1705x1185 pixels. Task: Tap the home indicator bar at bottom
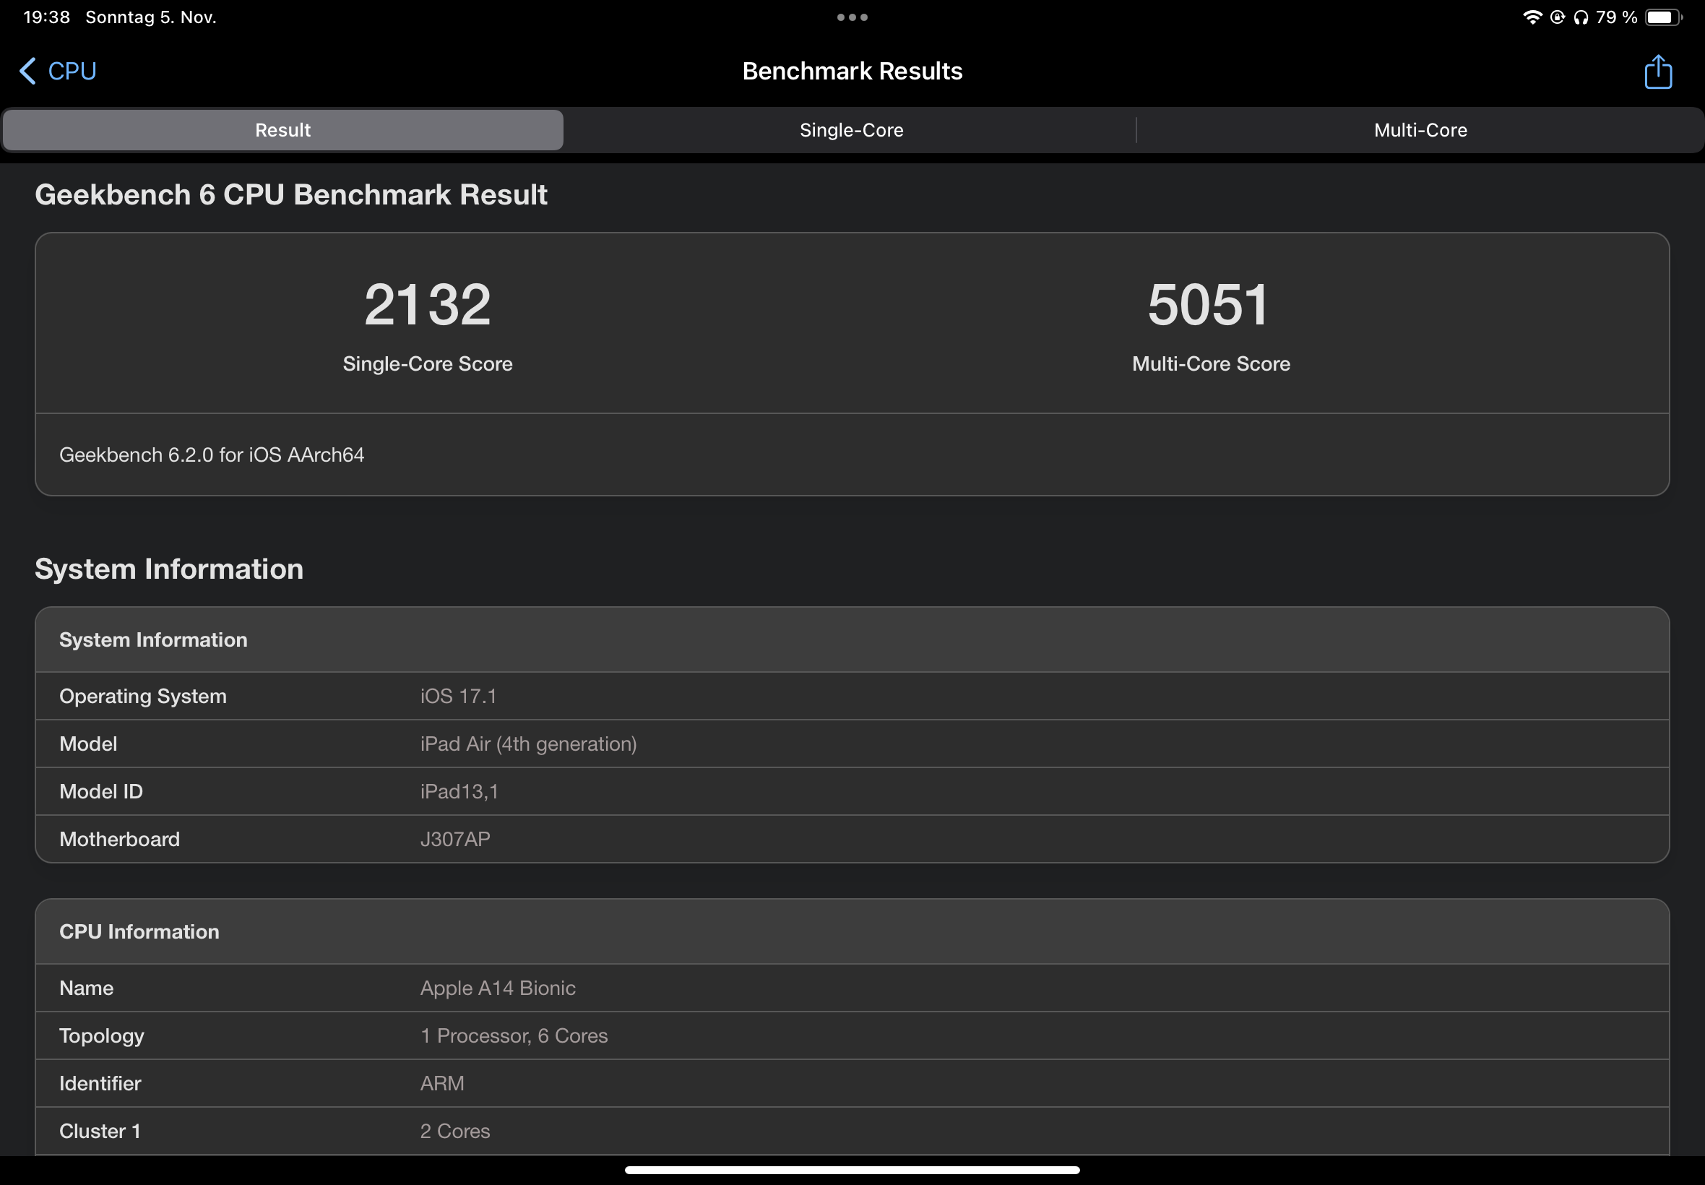(x=852, y=1170)
